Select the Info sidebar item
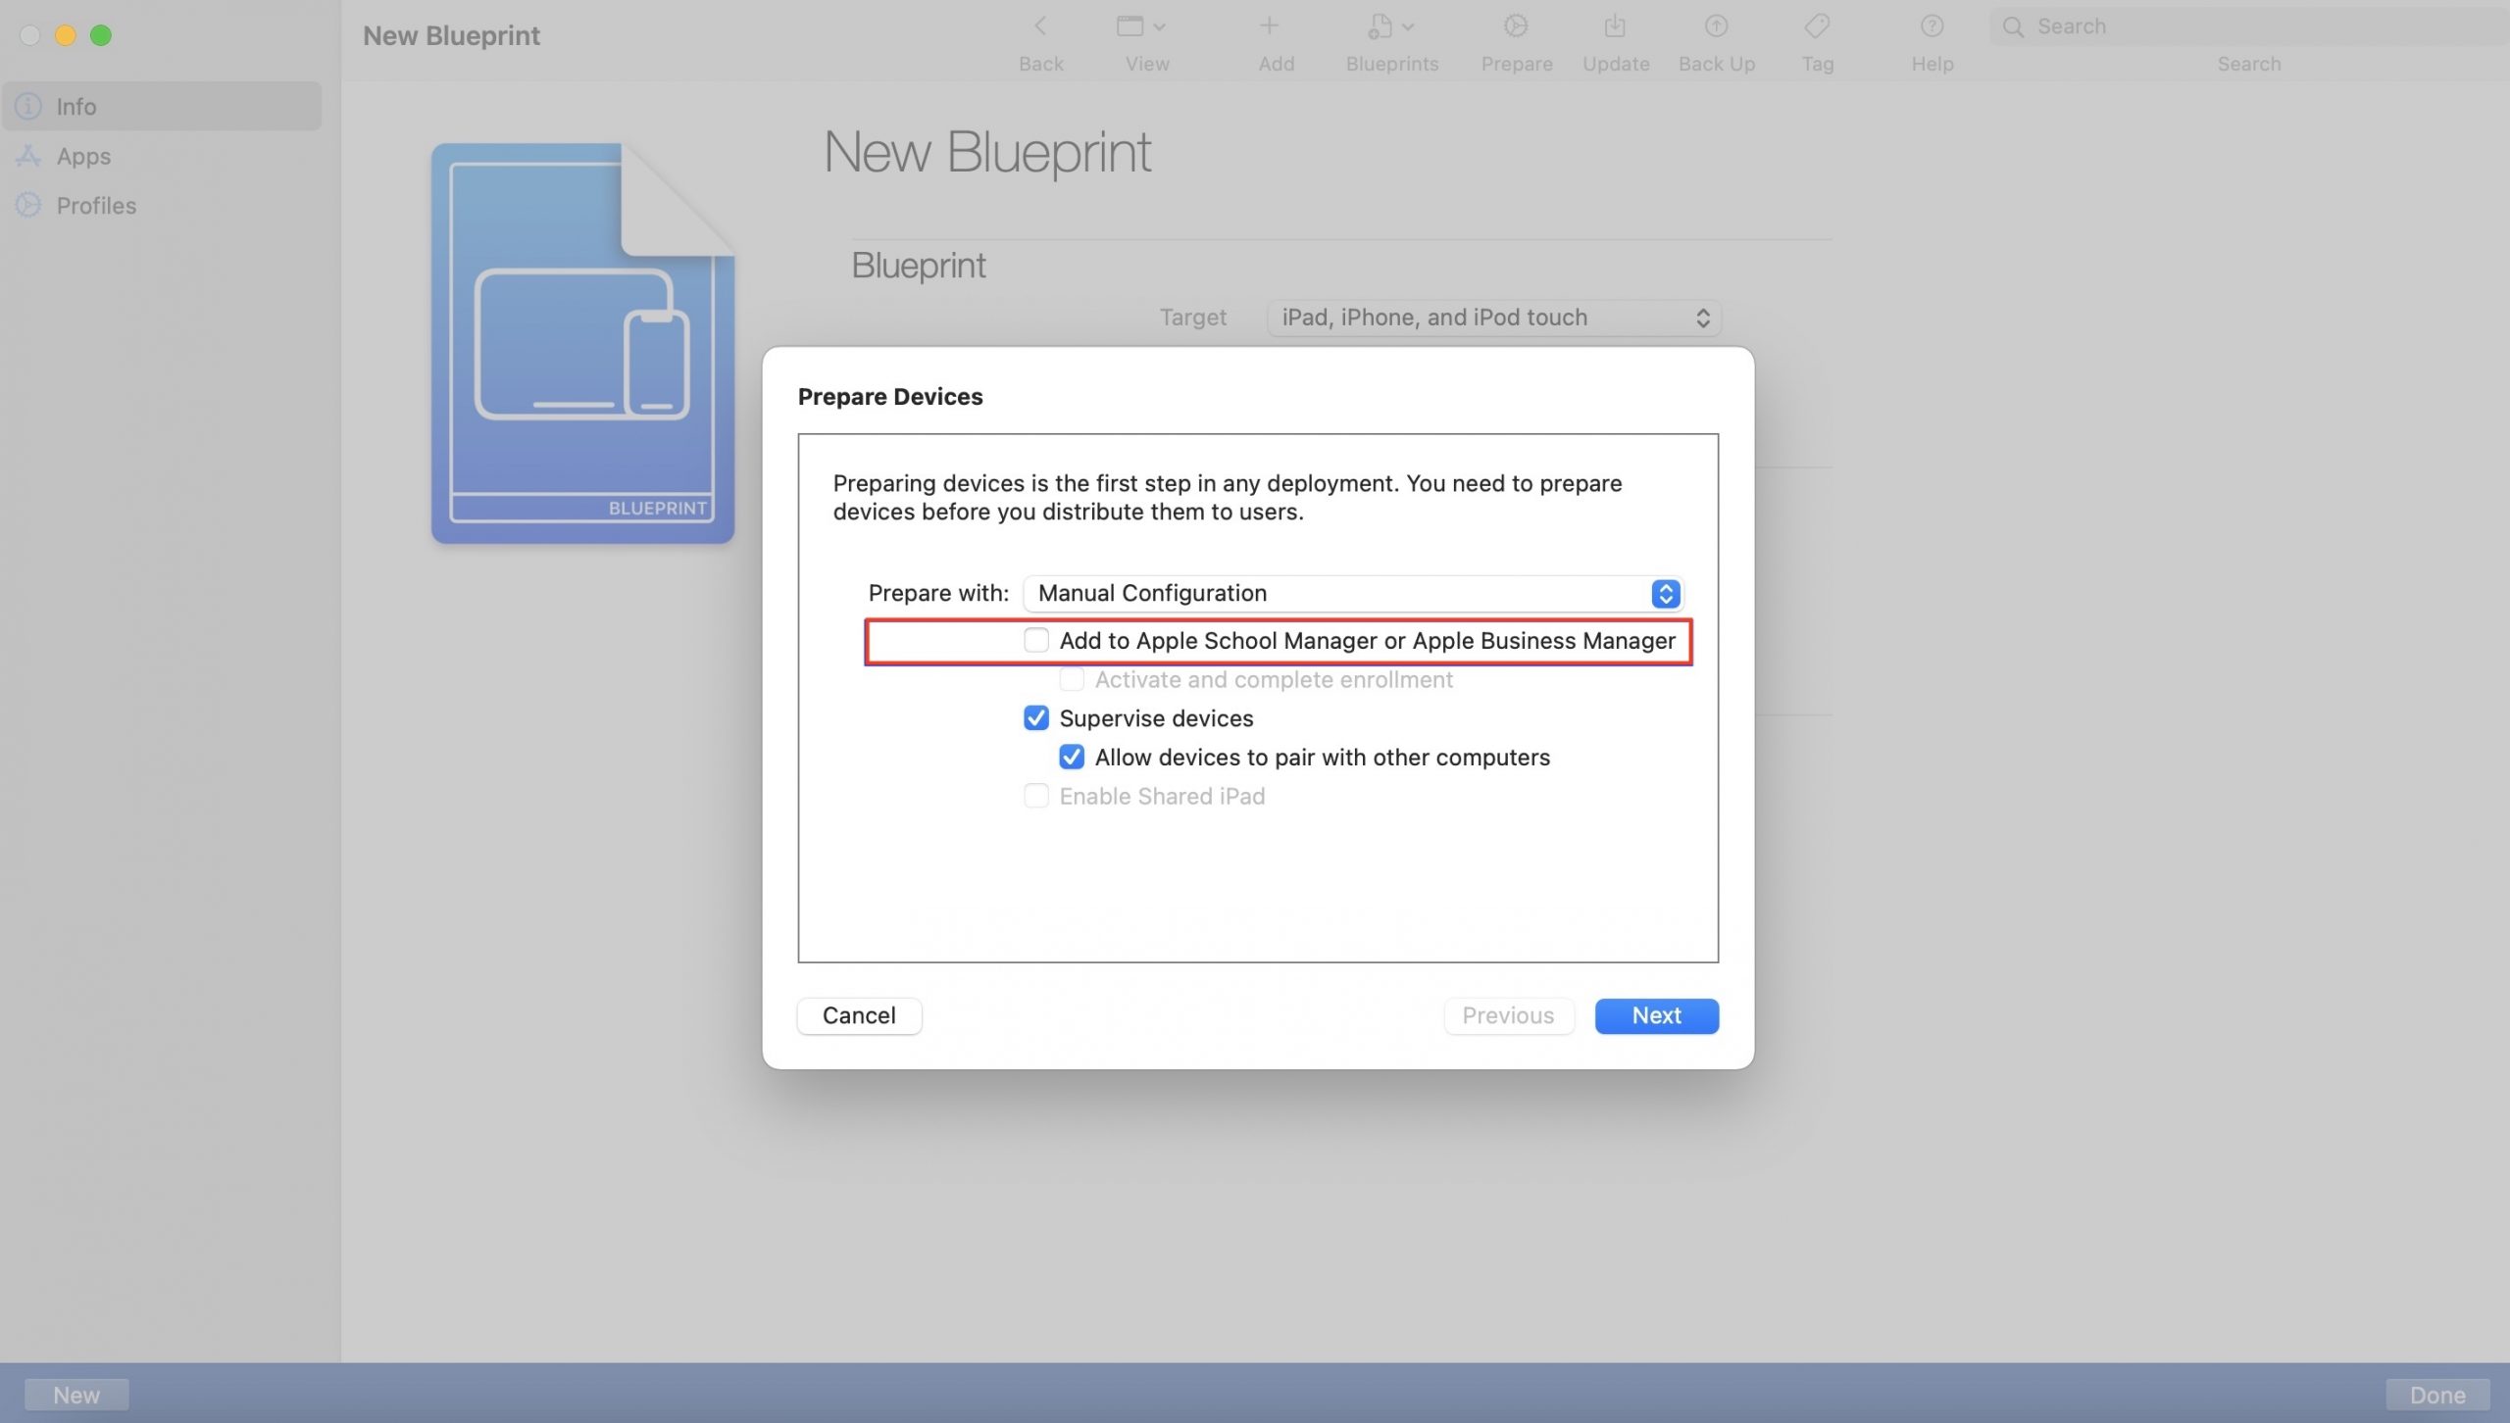This screenshot has height=1423, width=2510. pos(162,106)
